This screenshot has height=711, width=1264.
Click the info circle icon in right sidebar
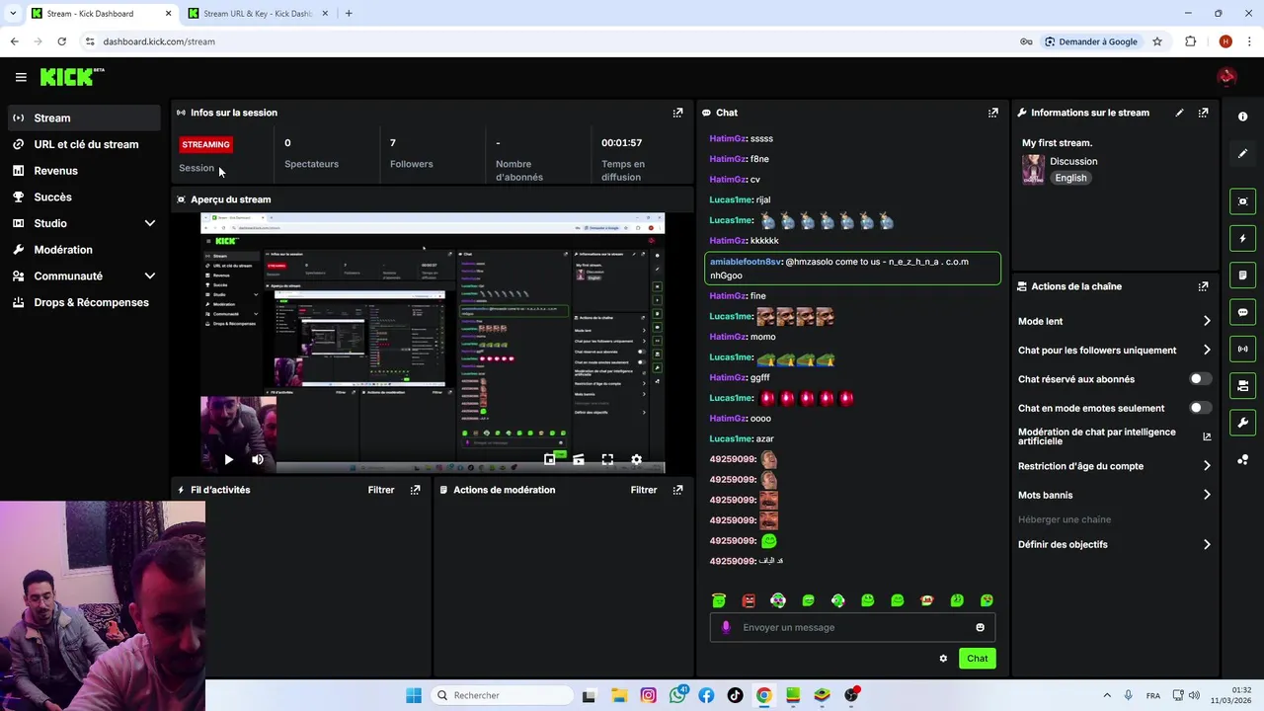tap(1242, 117)
